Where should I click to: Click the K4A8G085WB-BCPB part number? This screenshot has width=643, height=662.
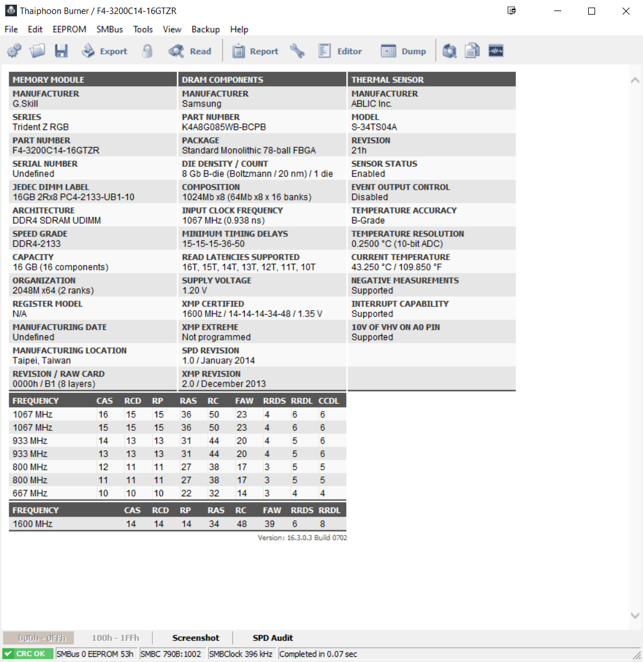[x=224, y=127]
